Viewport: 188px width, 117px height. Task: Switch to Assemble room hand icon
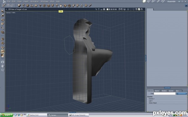[144, 1]
